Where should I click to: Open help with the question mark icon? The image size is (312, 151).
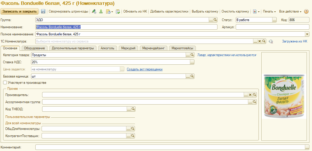coord(306,12)
